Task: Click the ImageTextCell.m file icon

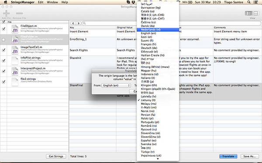Action: [15, 50]
